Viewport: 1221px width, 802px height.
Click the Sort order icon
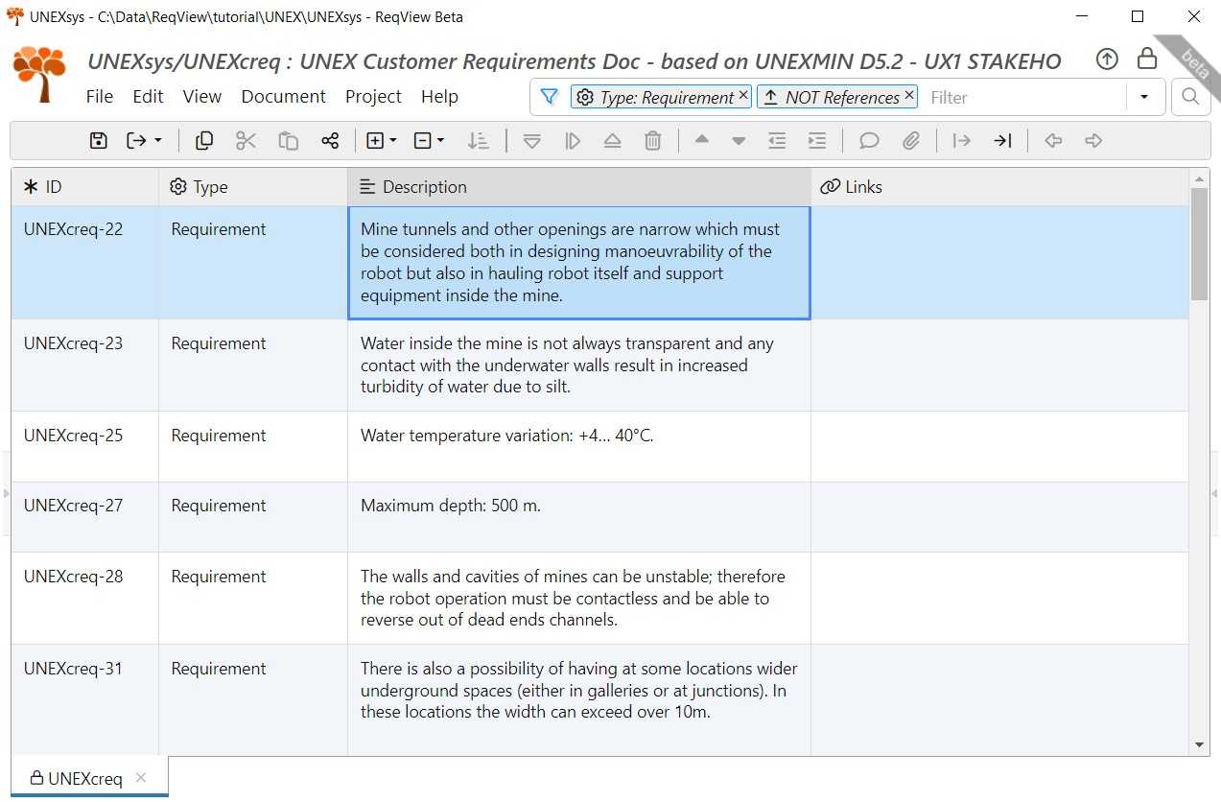pyautogui.click(x=479, y=141)
